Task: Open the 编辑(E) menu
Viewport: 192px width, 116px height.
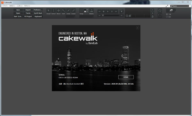Action: point(12,6)
